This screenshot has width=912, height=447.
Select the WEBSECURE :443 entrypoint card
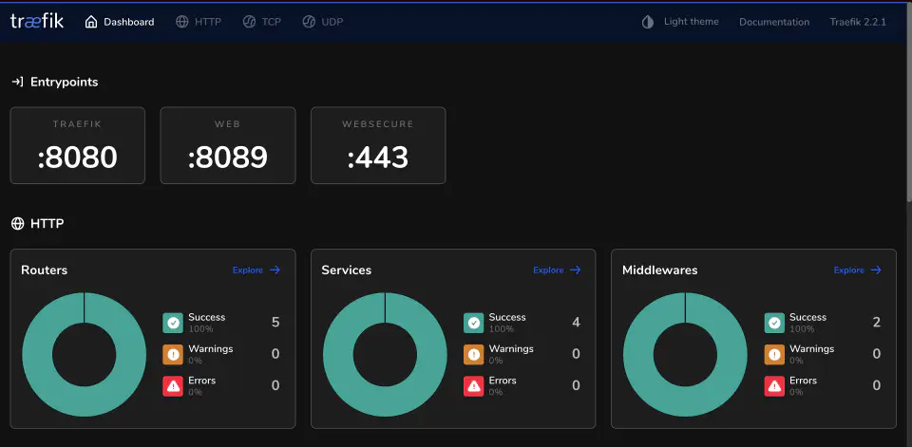pos(378,145)
